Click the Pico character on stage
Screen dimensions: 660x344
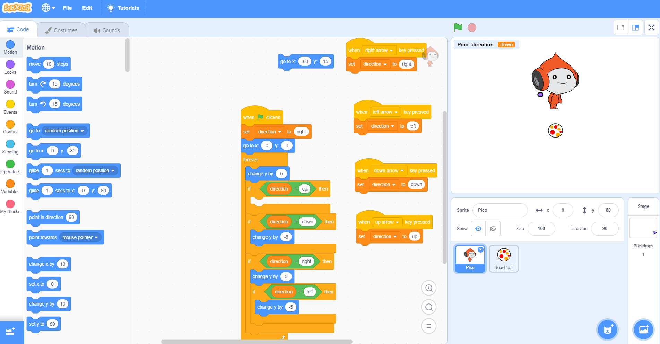555,81
